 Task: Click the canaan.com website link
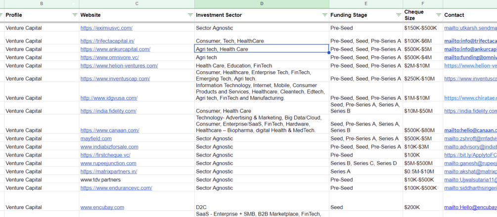110,130
